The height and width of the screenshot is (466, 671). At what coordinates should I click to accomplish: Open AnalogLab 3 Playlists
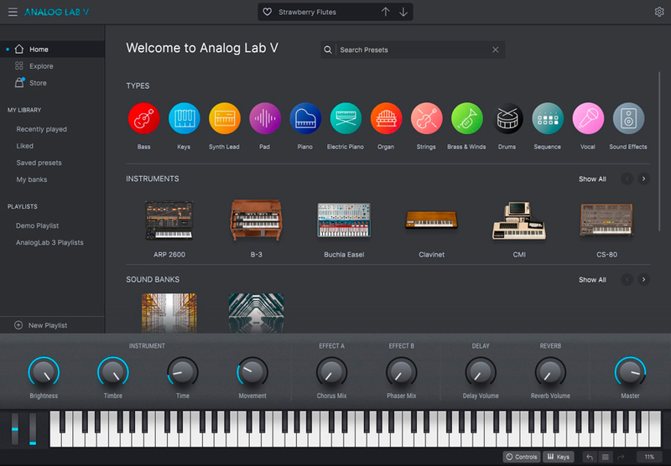pyautogui.click(x=49, y=242)
